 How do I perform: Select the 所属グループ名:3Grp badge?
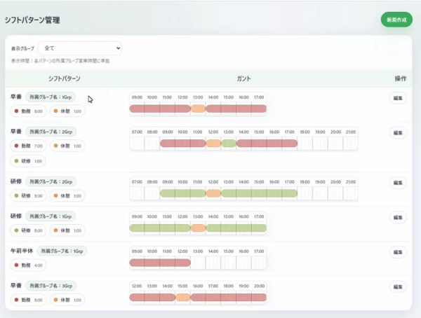point(51,286)
